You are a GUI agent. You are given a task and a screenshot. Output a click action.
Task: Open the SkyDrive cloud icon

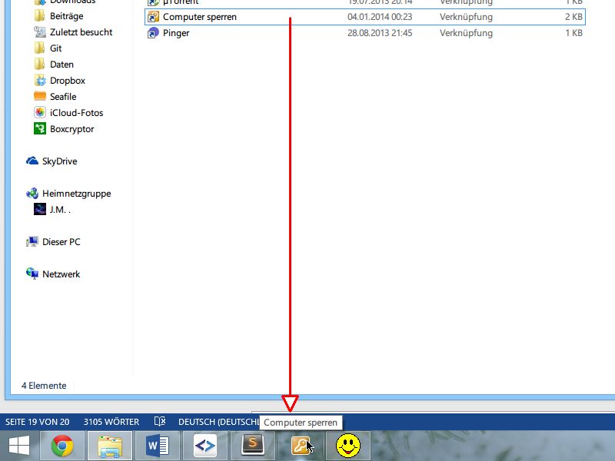32,161
